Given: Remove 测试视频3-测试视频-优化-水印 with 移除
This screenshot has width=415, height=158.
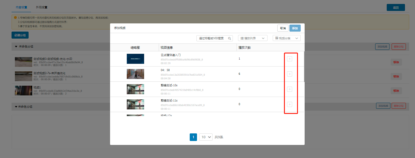Looking at the screenshot, I should pos(396,62).
